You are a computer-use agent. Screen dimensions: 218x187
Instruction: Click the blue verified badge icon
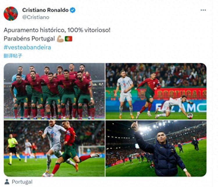(72, 10)
